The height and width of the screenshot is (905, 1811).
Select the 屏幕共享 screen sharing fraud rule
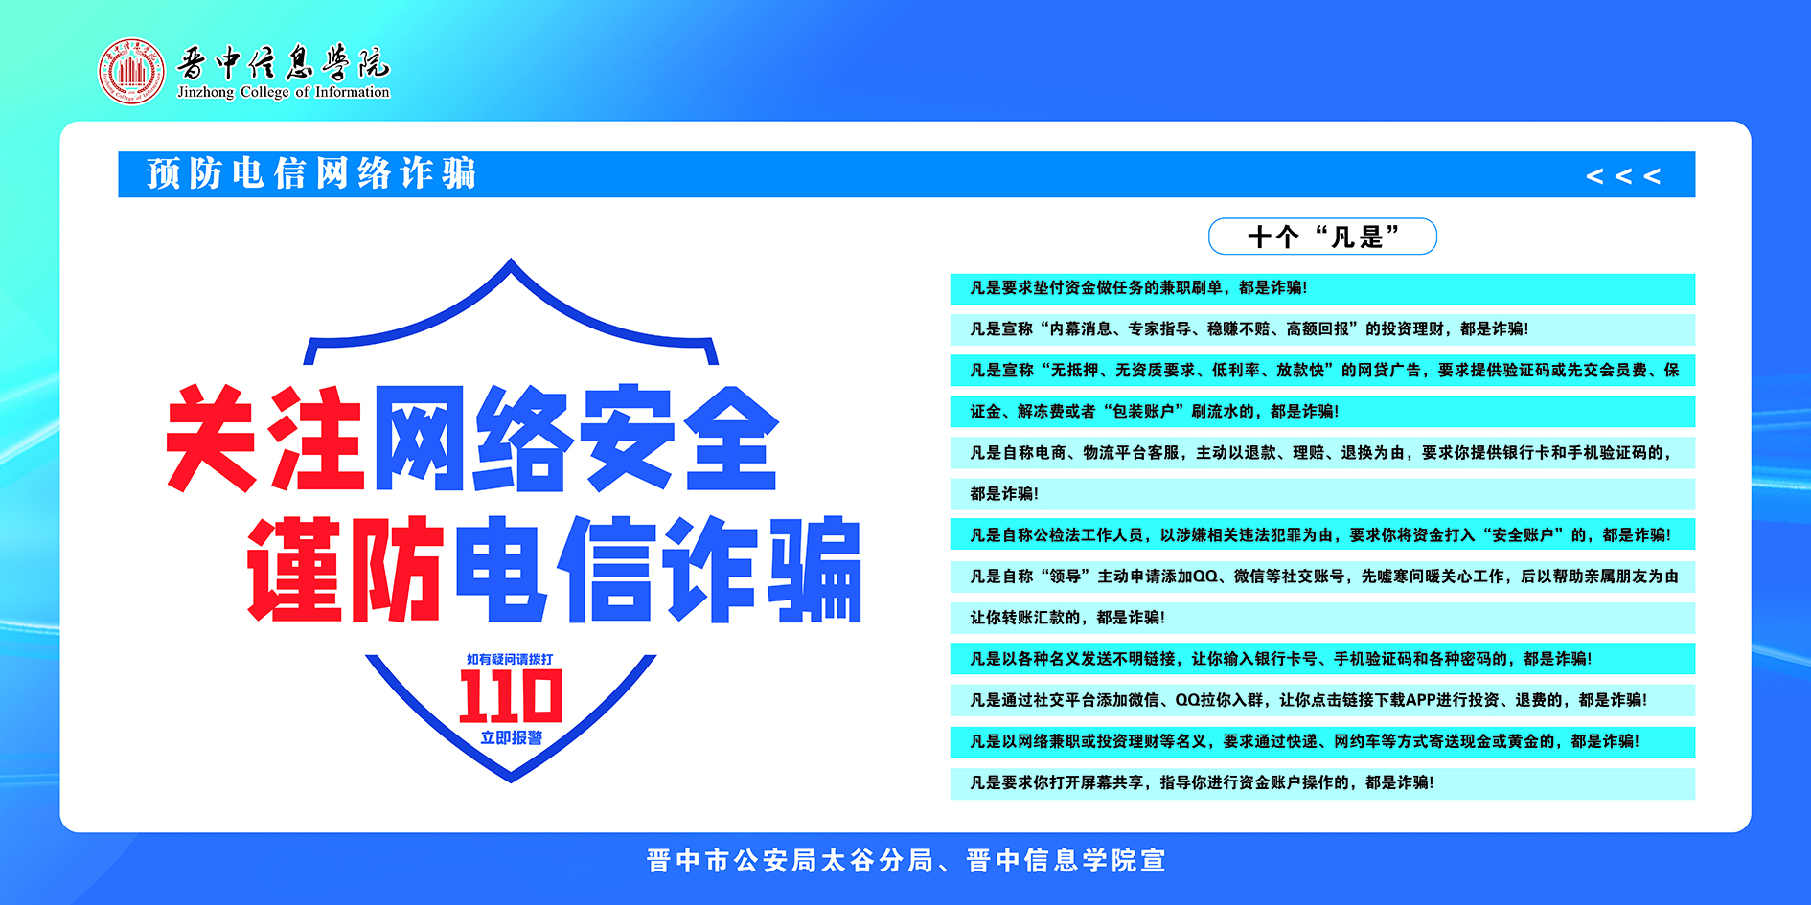click(1202, 782)
